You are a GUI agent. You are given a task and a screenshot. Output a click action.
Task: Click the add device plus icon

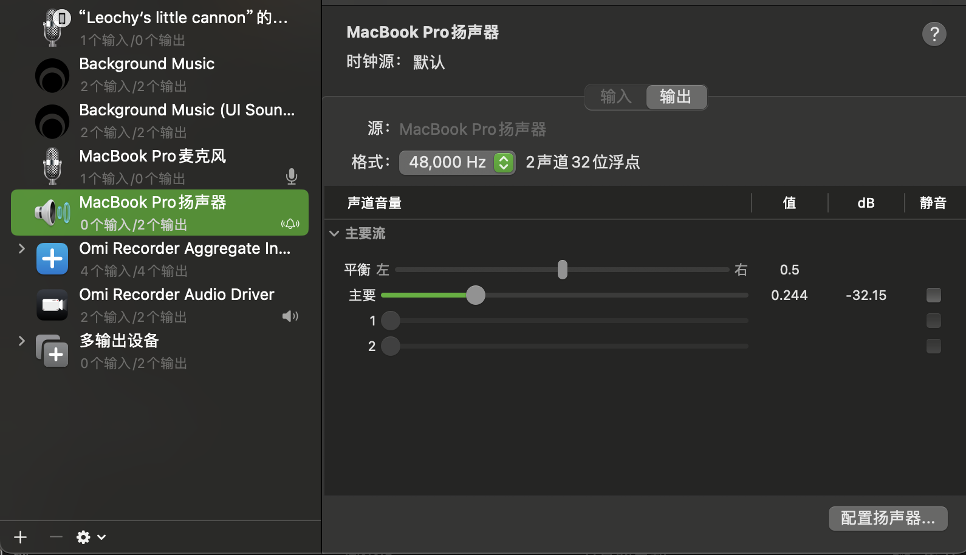tap(20, 537)
